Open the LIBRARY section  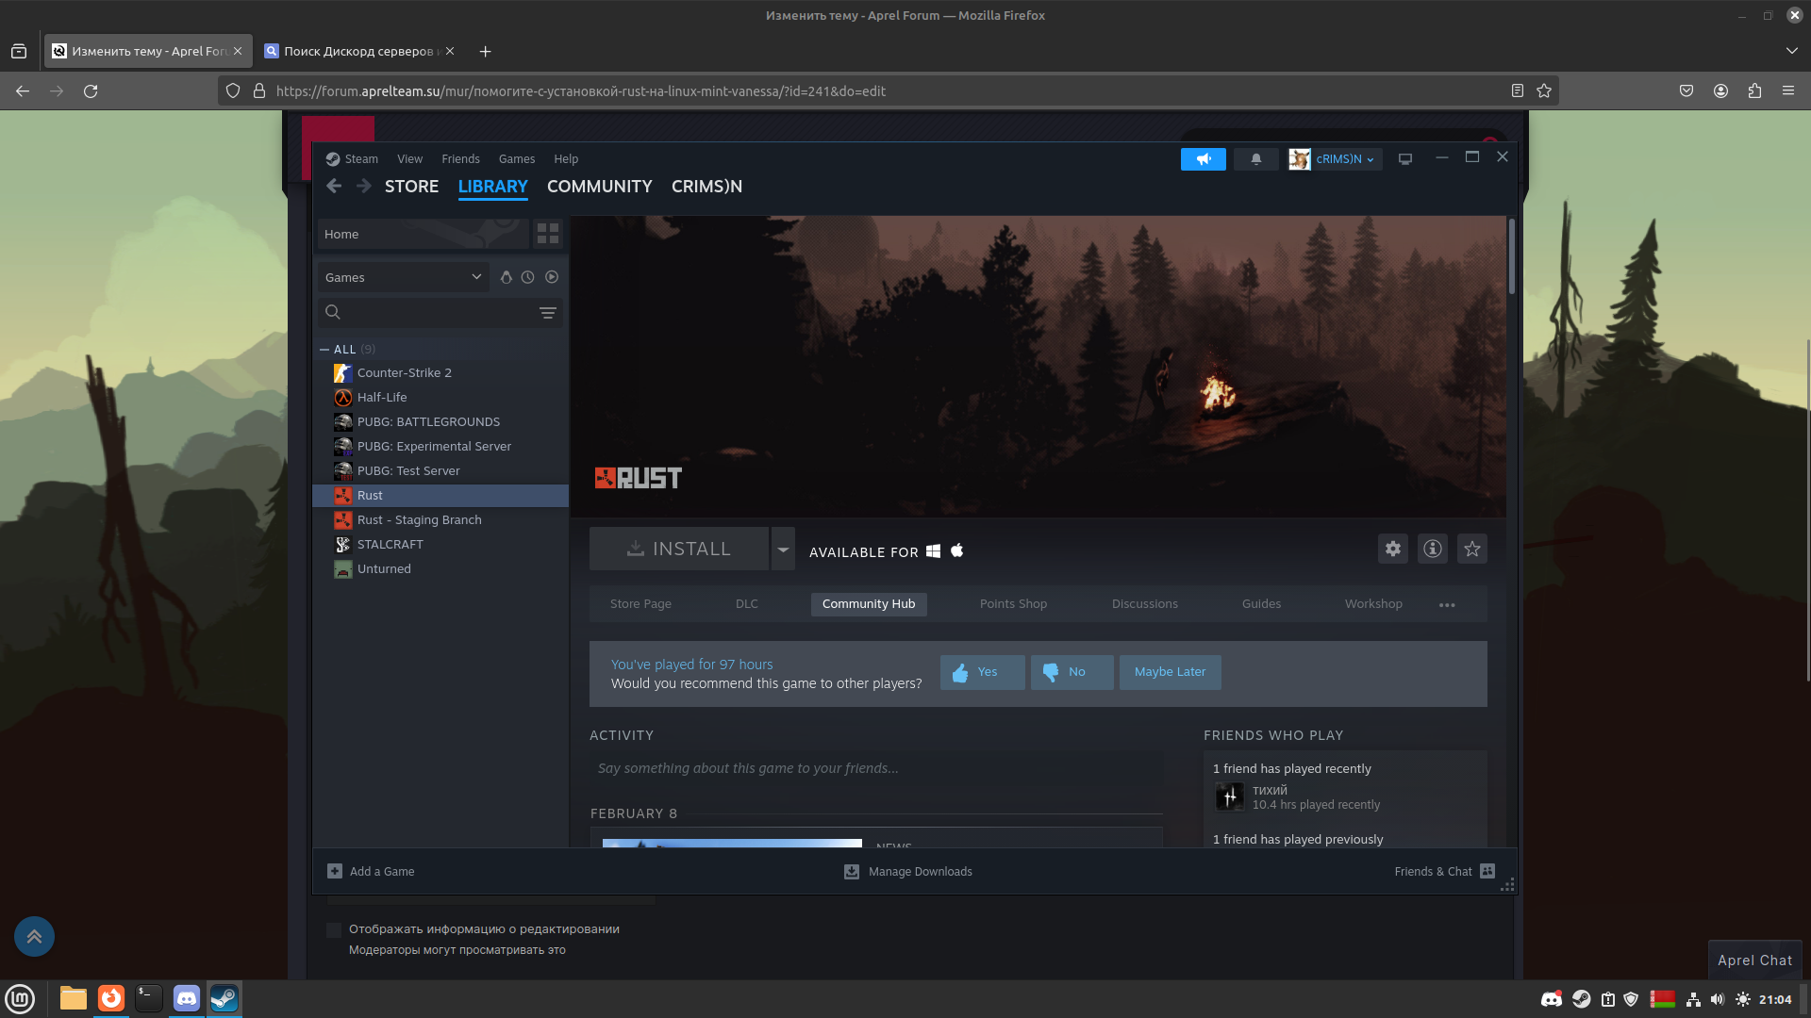[x=492, y=187]
